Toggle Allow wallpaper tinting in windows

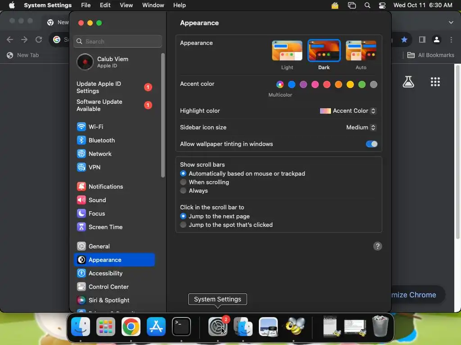tap(371, 144)
